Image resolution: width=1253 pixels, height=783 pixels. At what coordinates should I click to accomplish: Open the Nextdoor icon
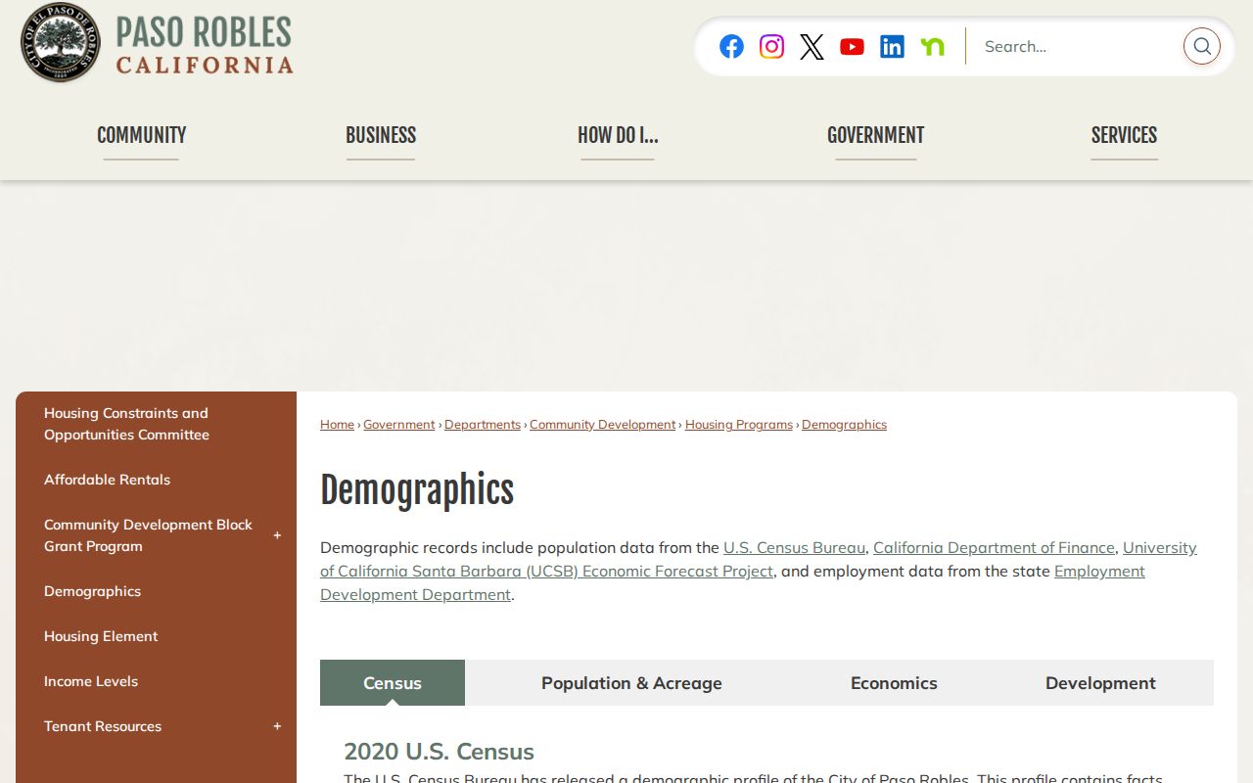click(932, 46)
